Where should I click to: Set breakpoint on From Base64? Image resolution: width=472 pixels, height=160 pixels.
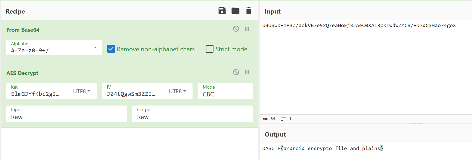[247, 29]
